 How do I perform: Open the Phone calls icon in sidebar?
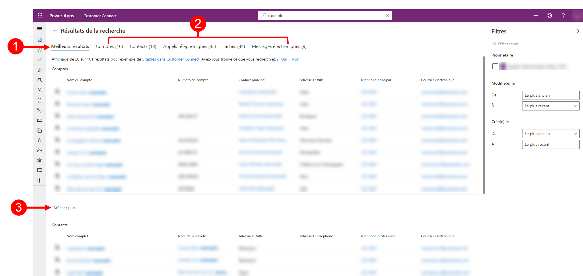(40, 110)
